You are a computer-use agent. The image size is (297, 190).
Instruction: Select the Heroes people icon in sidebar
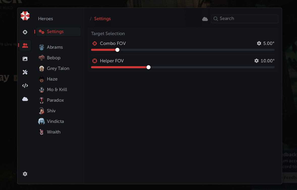(x=25, y=45)
